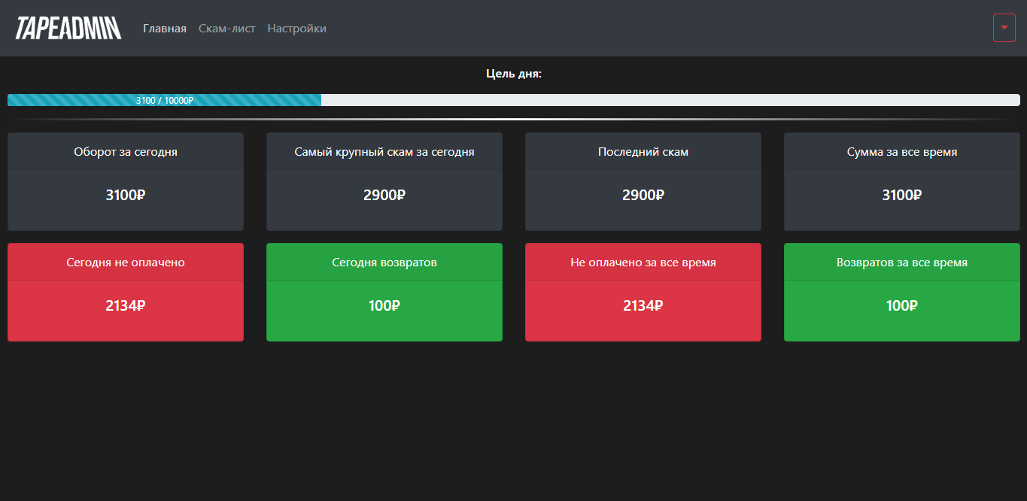Select the "Оборот за сегодня" card header
This screenshot has width=1027, height=501.
(x=126, y=152)
